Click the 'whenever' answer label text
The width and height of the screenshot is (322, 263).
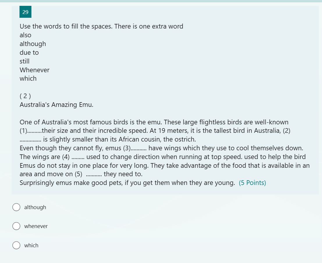point(36,226)
